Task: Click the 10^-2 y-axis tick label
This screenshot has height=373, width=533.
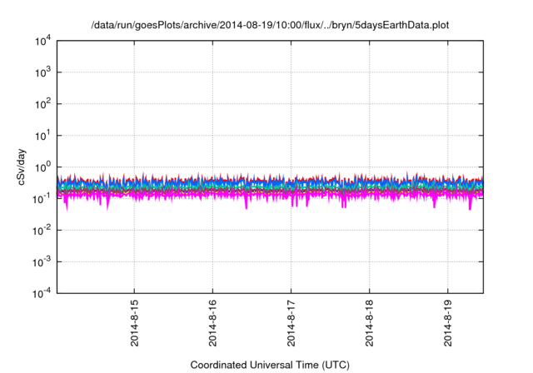Action: (42, 231)
